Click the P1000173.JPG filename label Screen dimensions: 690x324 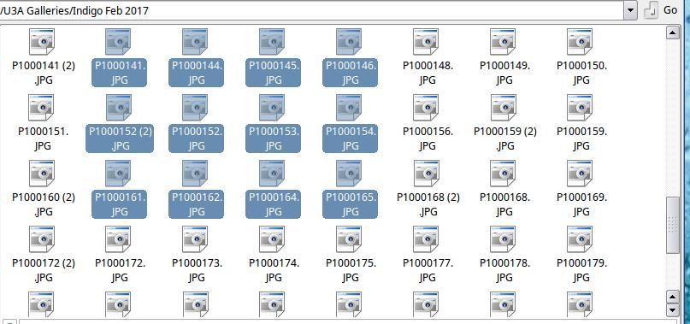[197, 270]
